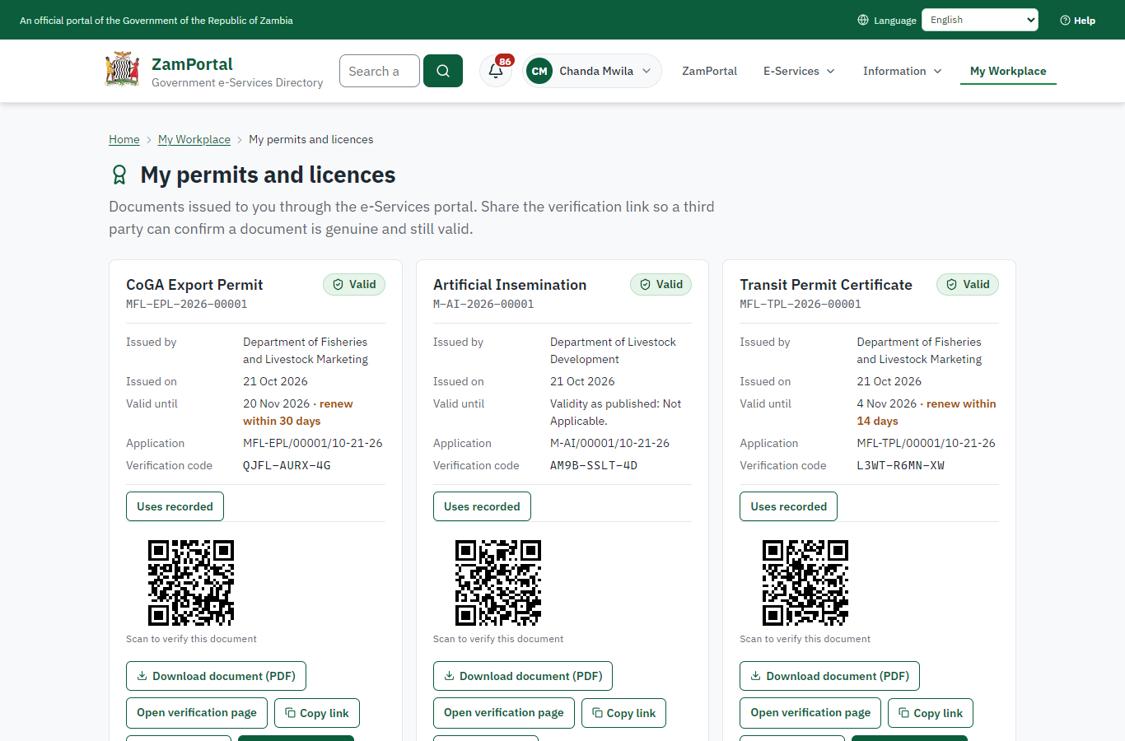Click verification code AM9B-SSLT-4D
The width and height of the screenshot is (1125, 741).
594,465
